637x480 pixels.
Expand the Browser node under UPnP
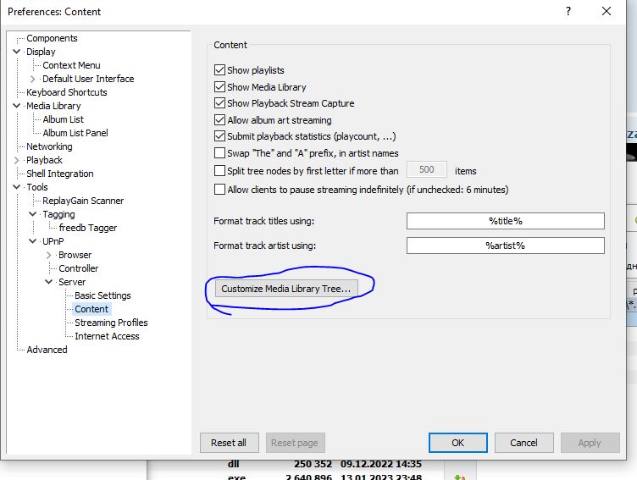(49, 255)
